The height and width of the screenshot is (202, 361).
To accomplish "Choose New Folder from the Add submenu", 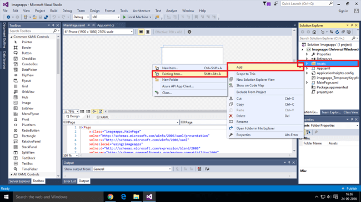I will [x=190, y=80].
